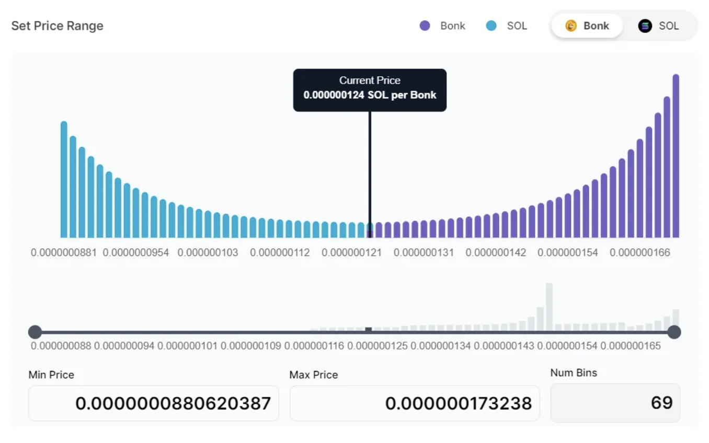Click the 0.000000101 slider axis label
Screen dimensions: 709x443
pos(187,346)
